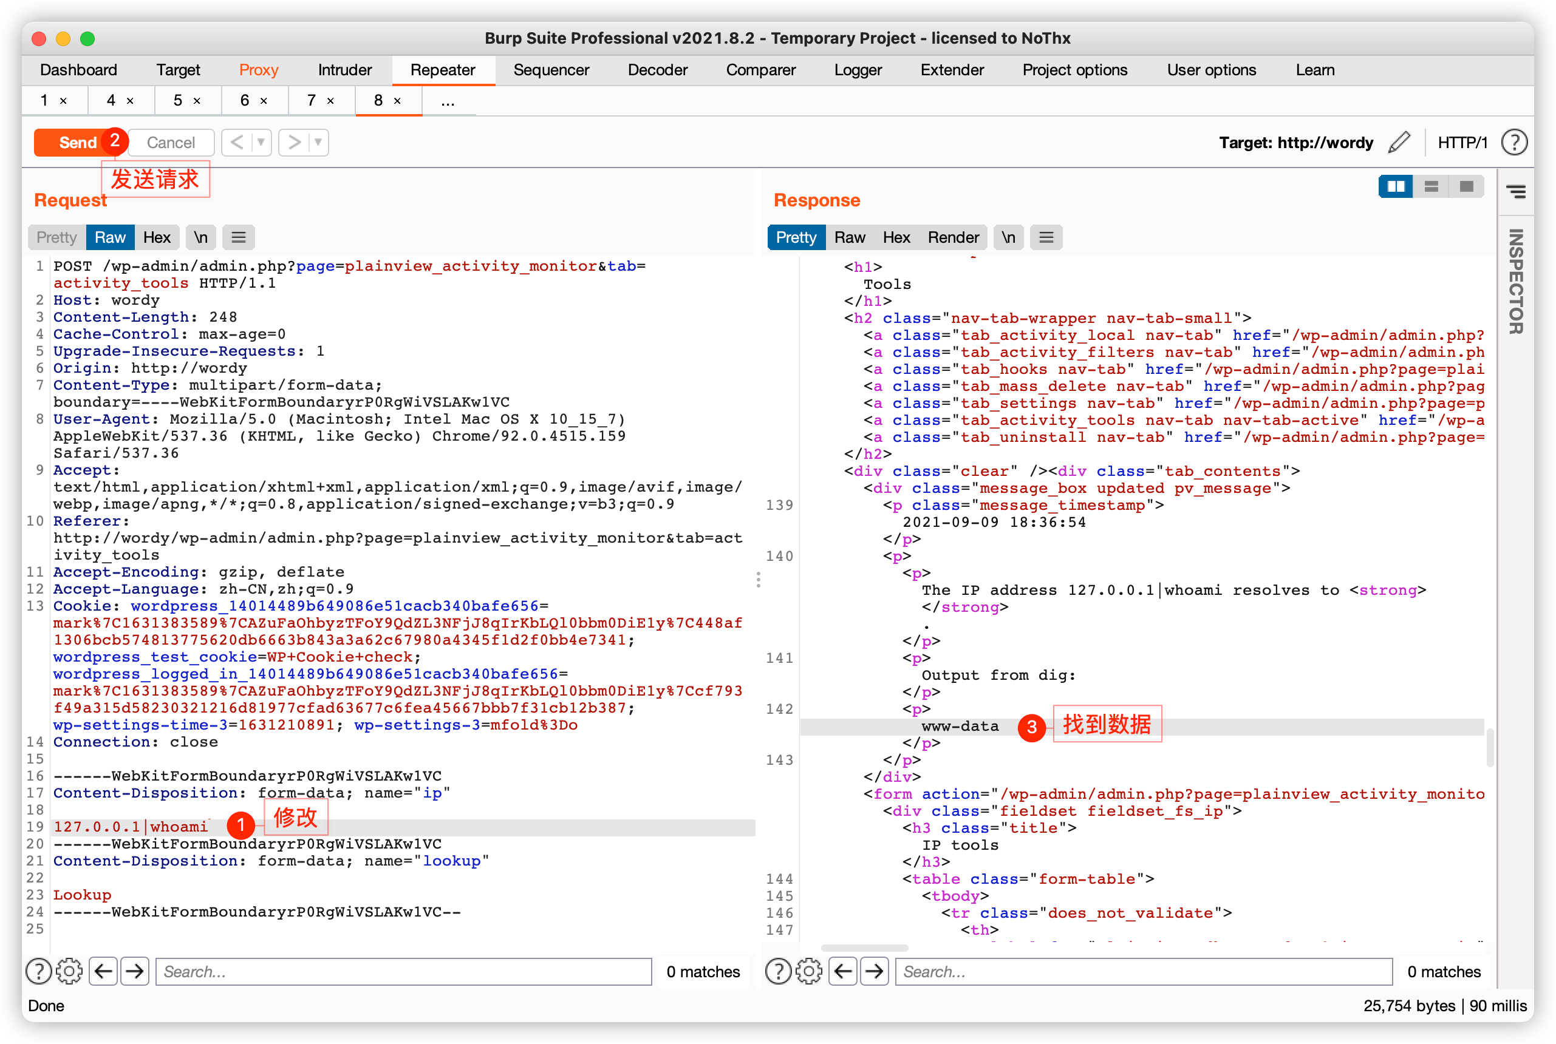Go to next match in request search
The height and width of the screenshot is (1044, 1556).
point(135,971)
